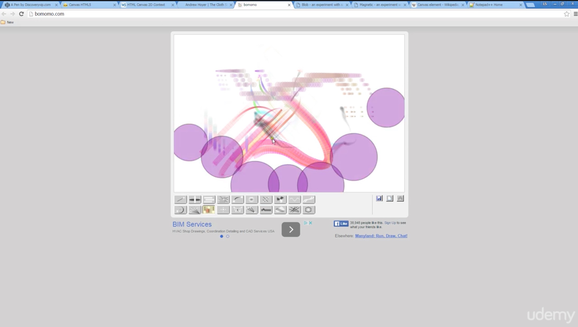Pick the hexagon brush tool
The height and width of the screenshot is (327, 578).
309,210
